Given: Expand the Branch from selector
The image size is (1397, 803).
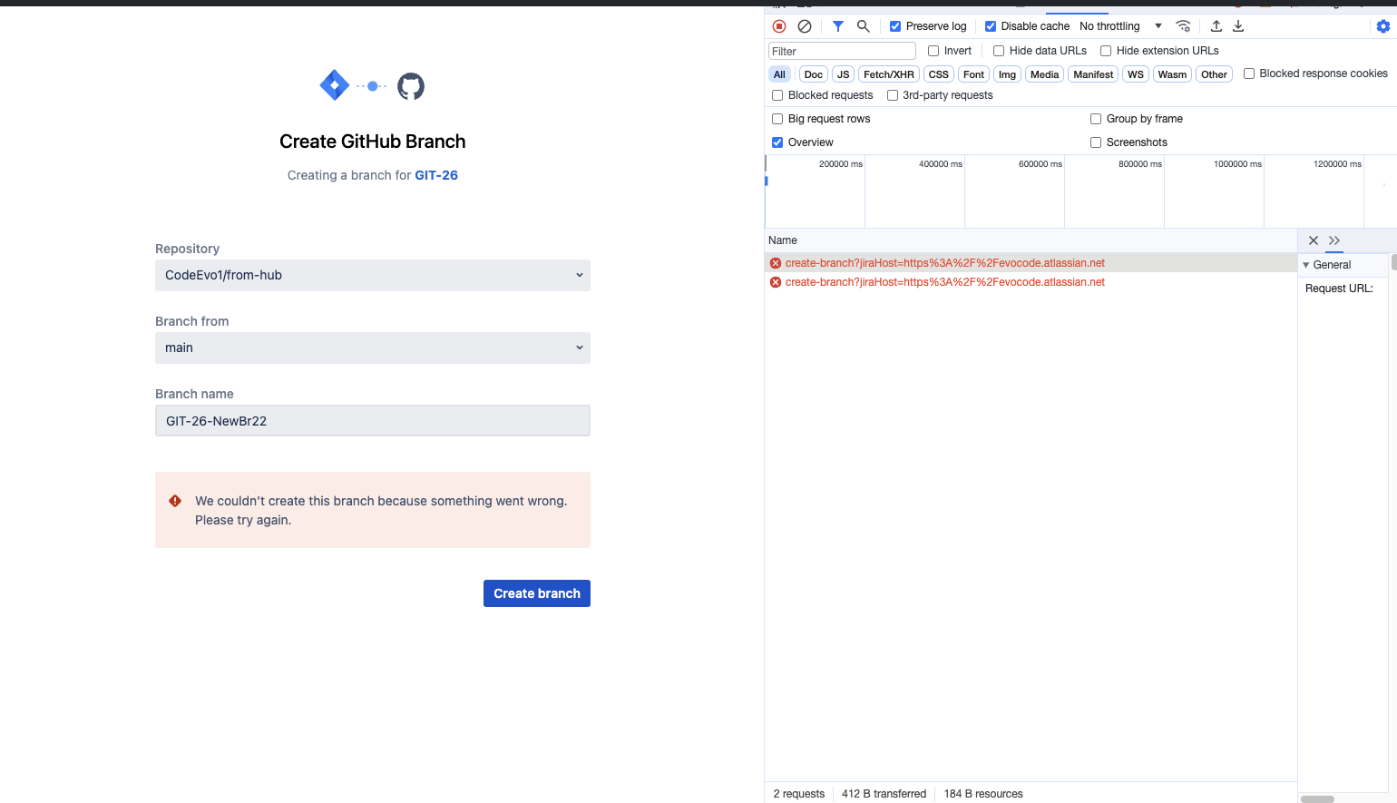Looking at the screenshot, I should pos(372,348).
